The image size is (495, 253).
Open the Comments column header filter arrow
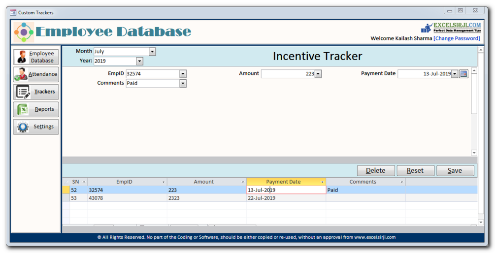point(402,182)
